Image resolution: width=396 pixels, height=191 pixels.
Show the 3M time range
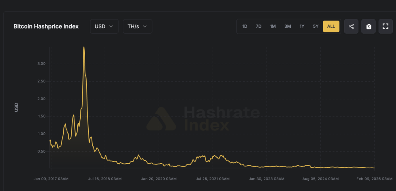287,27
